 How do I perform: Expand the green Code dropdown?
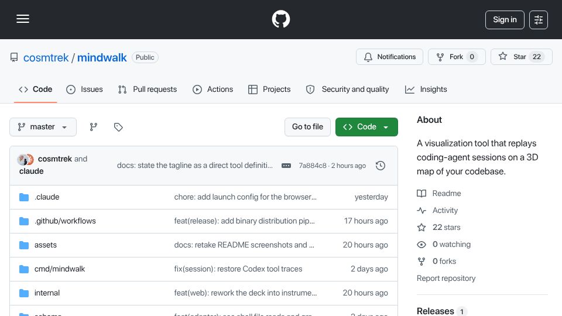tap(366, 127)
